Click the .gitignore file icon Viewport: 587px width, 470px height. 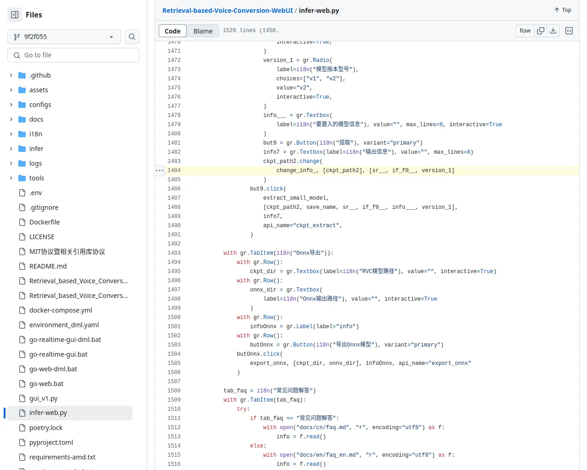click(x=22, y=207)
